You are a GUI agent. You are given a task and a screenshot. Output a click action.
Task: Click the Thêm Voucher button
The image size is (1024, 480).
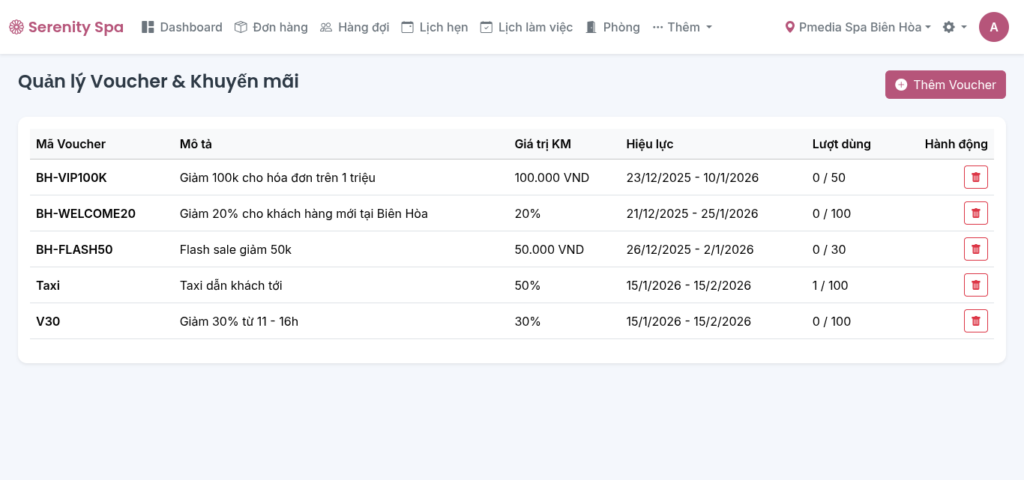(945, 85)
